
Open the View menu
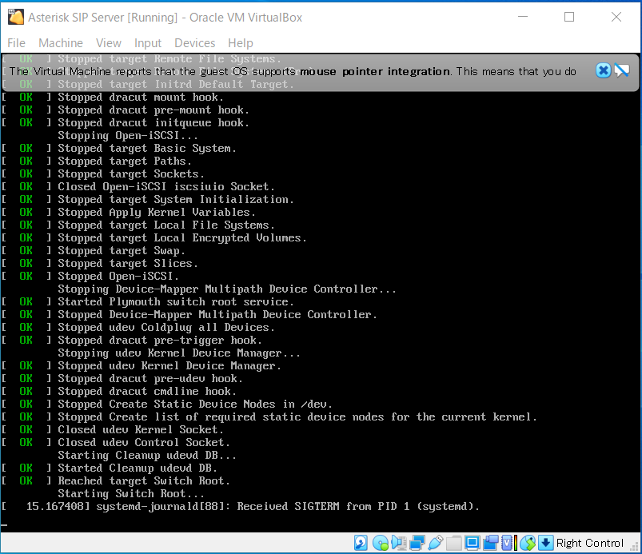109,43
